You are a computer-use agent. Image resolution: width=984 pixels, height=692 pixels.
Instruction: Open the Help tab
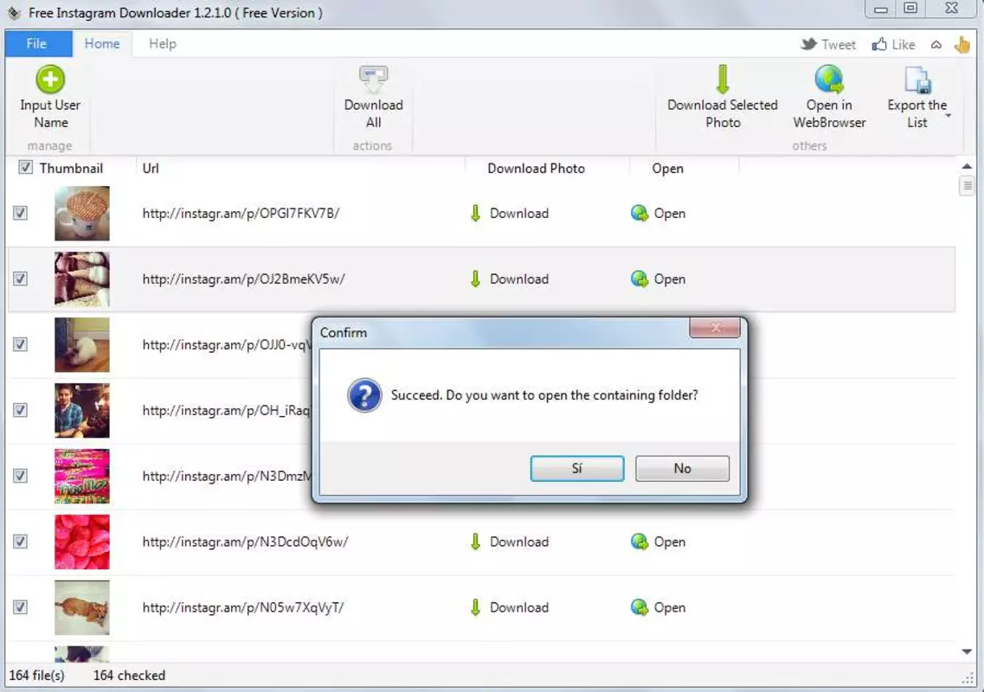(163, 44)
